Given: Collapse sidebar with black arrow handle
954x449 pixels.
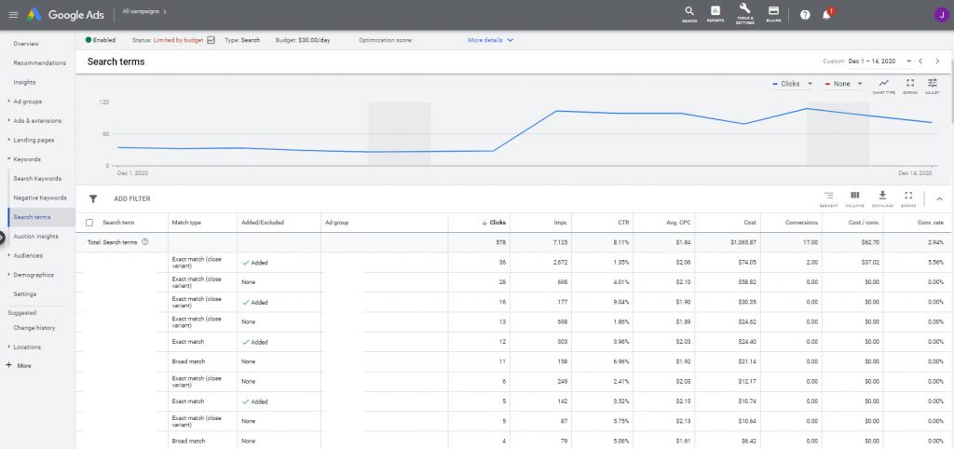Looking at the screenshot, I should (2, 237).
